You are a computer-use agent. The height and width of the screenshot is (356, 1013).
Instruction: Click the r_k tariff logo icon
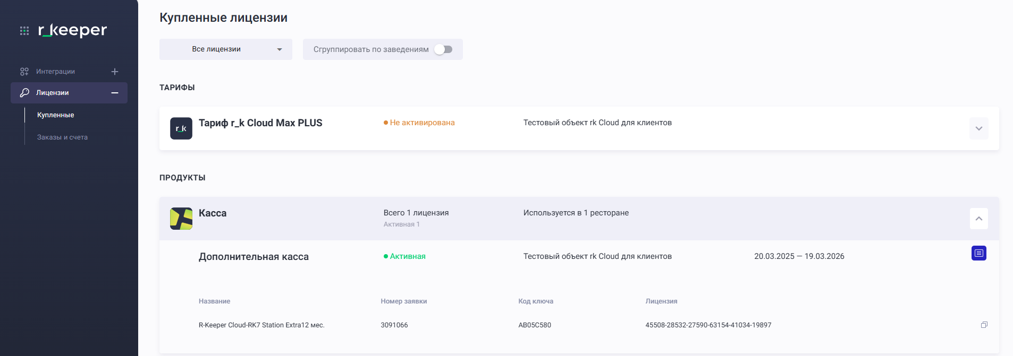point(181,128)
